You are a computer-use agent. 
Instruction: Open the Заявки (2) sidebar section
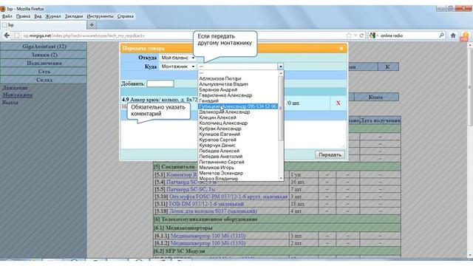point(44,55)
